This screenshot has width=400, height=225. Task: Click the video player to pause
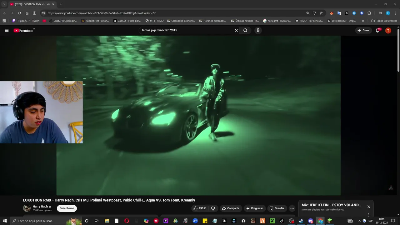(198, 115)
